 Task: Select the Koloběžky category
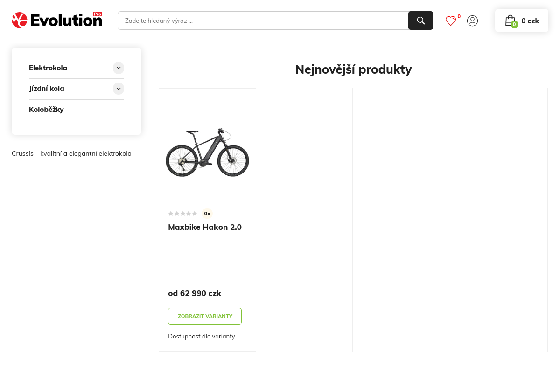tap(46, 109)
